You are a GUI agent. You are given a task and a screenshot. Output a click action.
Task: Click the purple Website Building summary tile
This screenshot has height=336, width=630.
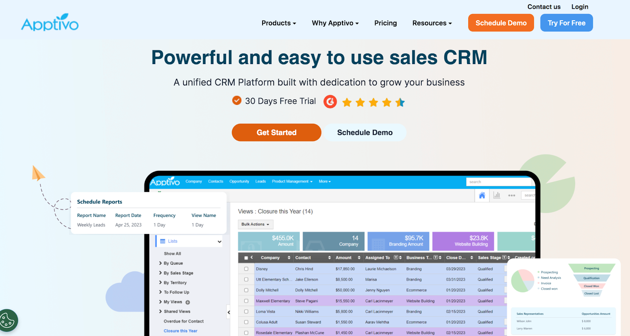click(x=463, y=241)
